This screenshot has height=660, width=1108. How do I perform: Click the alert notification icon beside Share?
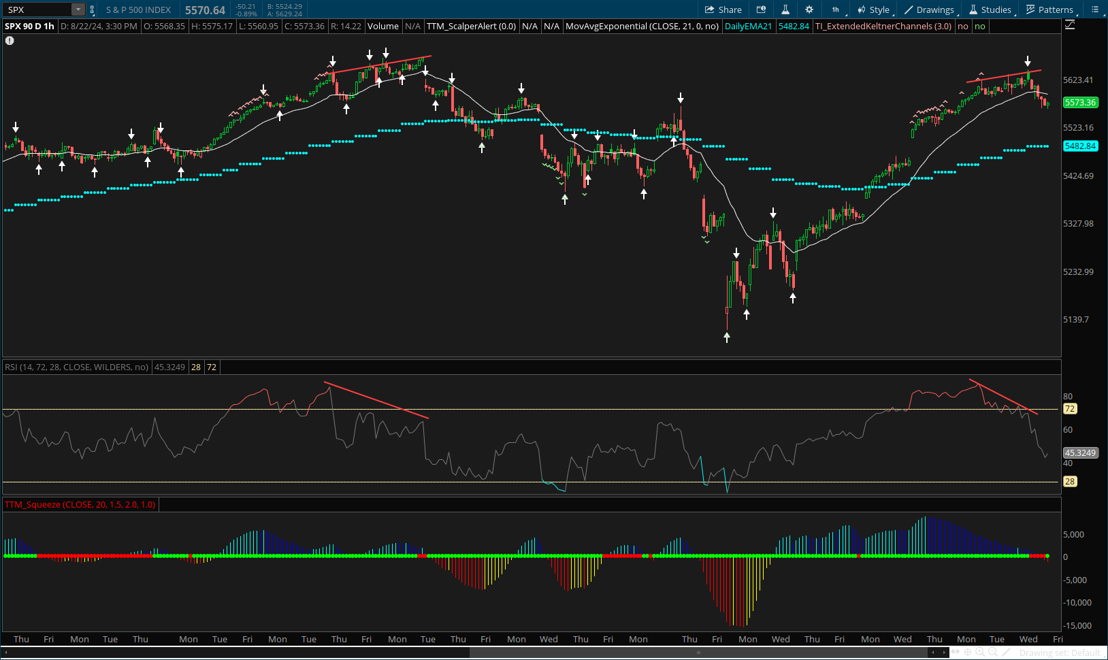[x=762, y=10]
